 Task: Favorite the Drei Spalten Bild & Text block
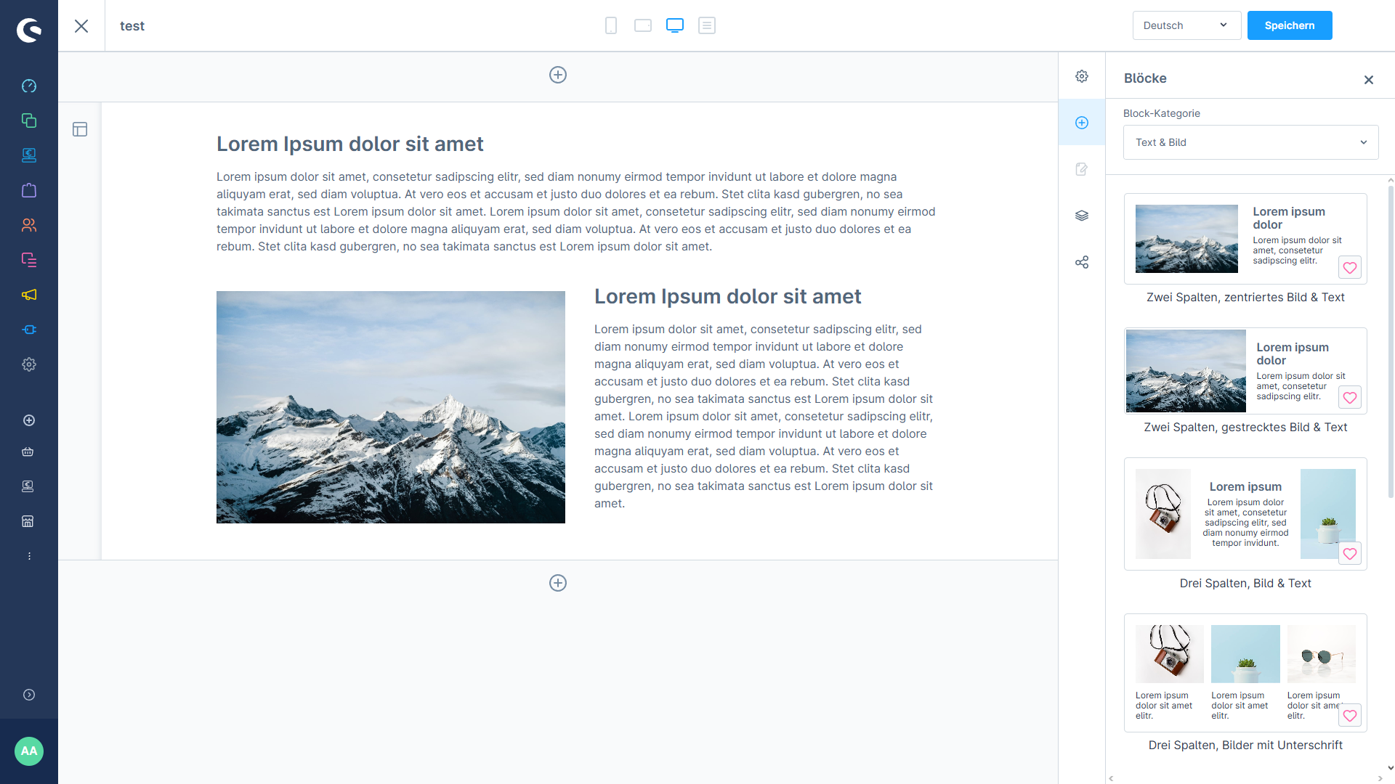pos(1350,554)
